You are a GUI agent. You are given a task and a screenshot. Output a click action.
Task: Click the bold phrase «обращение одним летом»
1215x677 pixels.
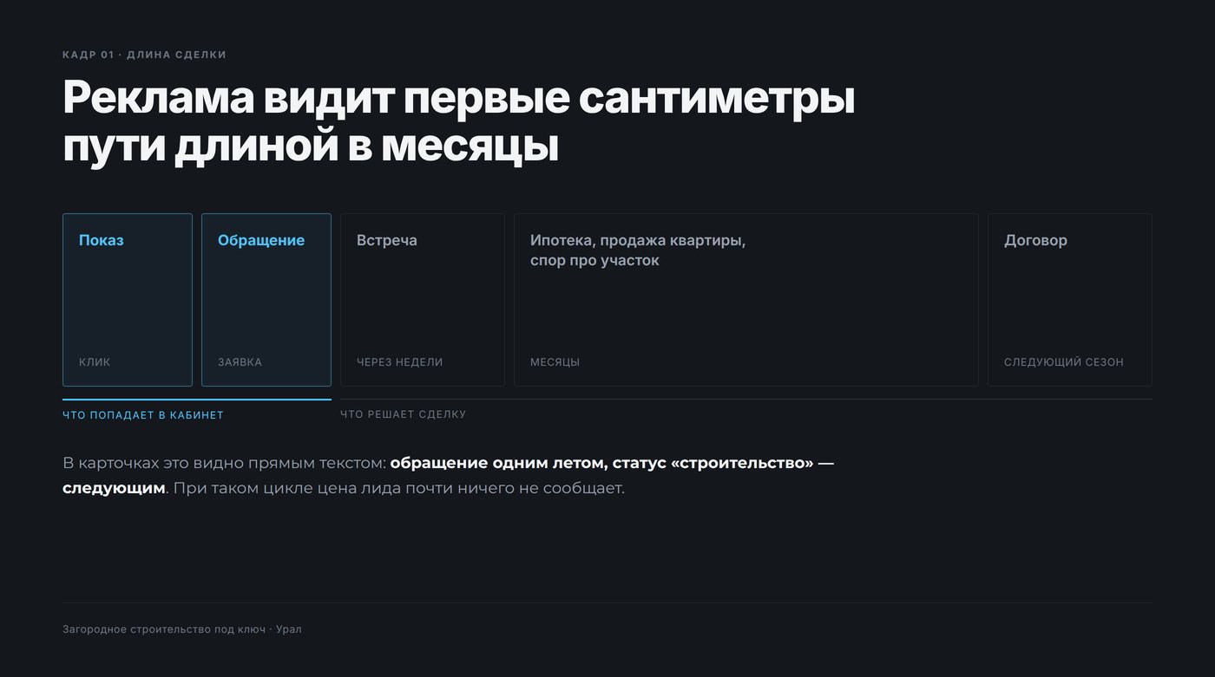pos(499,463)
